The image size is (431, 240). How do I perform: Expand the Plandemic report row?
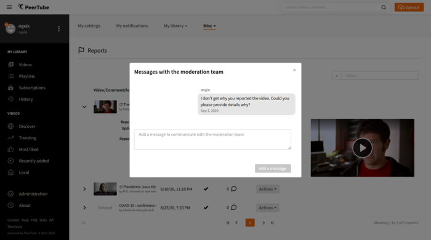(84, 189)
